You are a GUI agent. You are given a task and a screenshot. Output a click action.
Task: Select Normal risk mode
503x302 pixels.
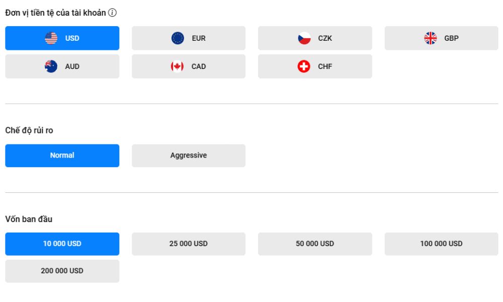click(x=62, y=156)
